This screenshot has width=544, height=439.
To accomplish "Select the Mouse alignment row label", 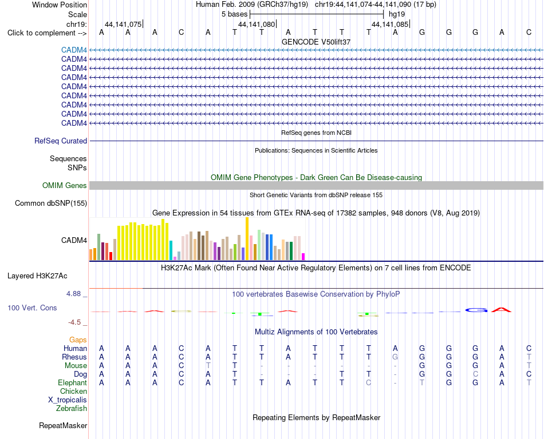I will point(76,366).
